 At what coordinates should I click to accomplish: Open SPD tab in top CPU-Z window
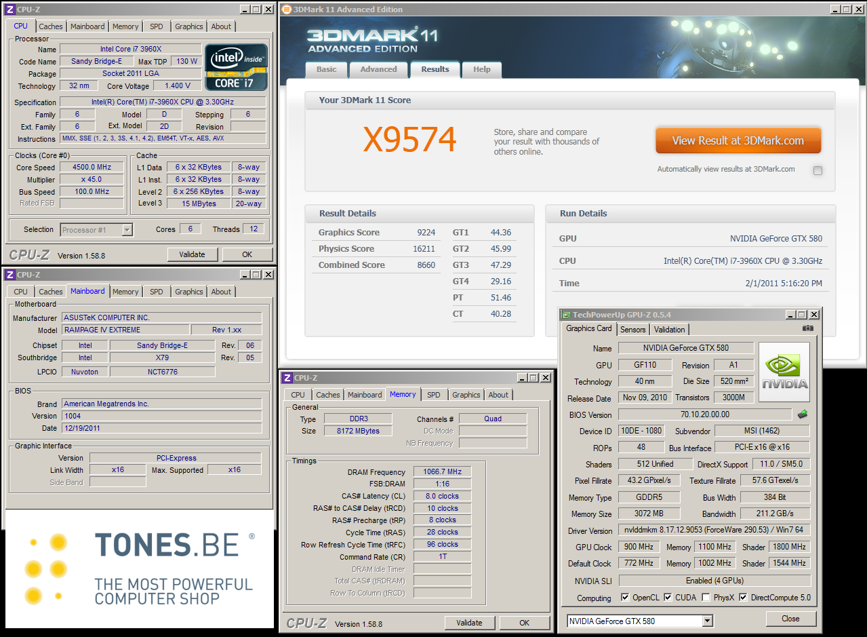point(156,26)
